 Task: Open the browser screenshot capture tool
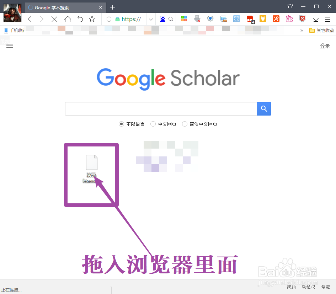point(223,19)
